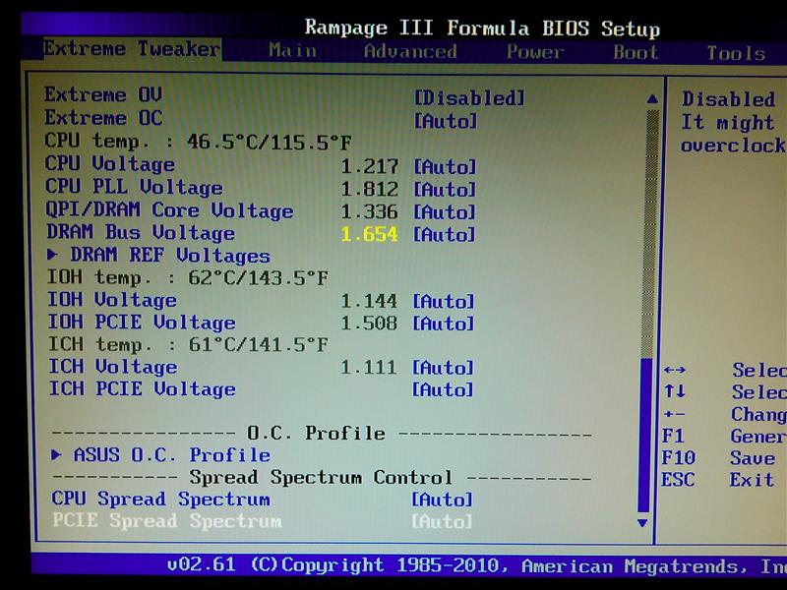This screenshot has height=590, width=787.
Task: Toggle Extreme OV Disabled setting
Action: pyautogui.click(x=468, y=98)
